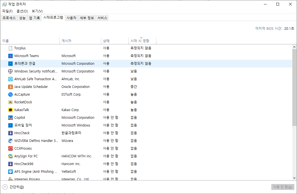Click the WIZVERA Delfino Handler icon
The image size is (297, 194).
click(10, 141)
